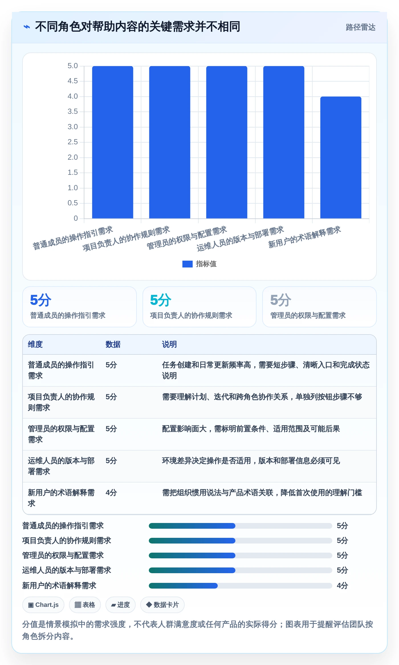
Task: Click the 指标值 legend label
Action: point(206,264)
